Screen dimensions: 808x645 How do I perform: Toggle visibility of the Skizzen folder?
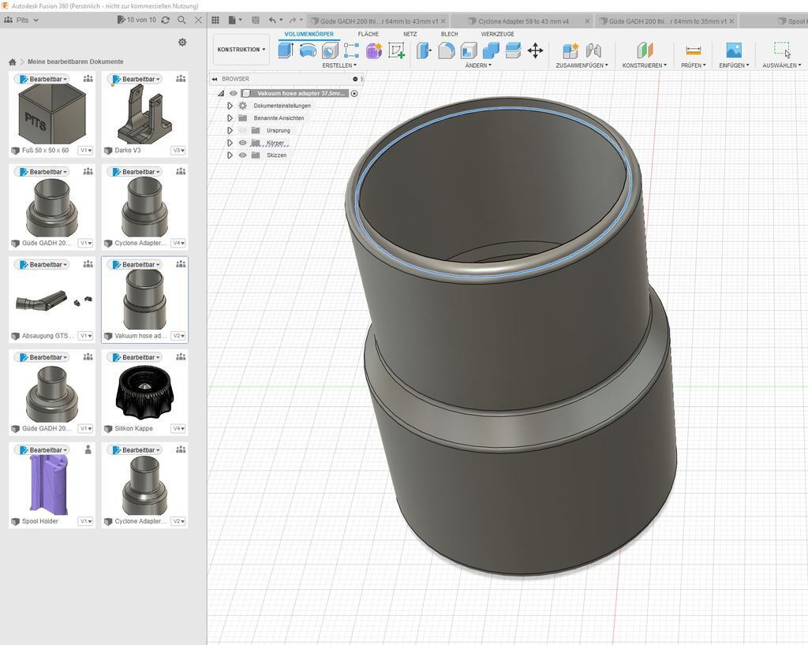[x=242, y=155]
